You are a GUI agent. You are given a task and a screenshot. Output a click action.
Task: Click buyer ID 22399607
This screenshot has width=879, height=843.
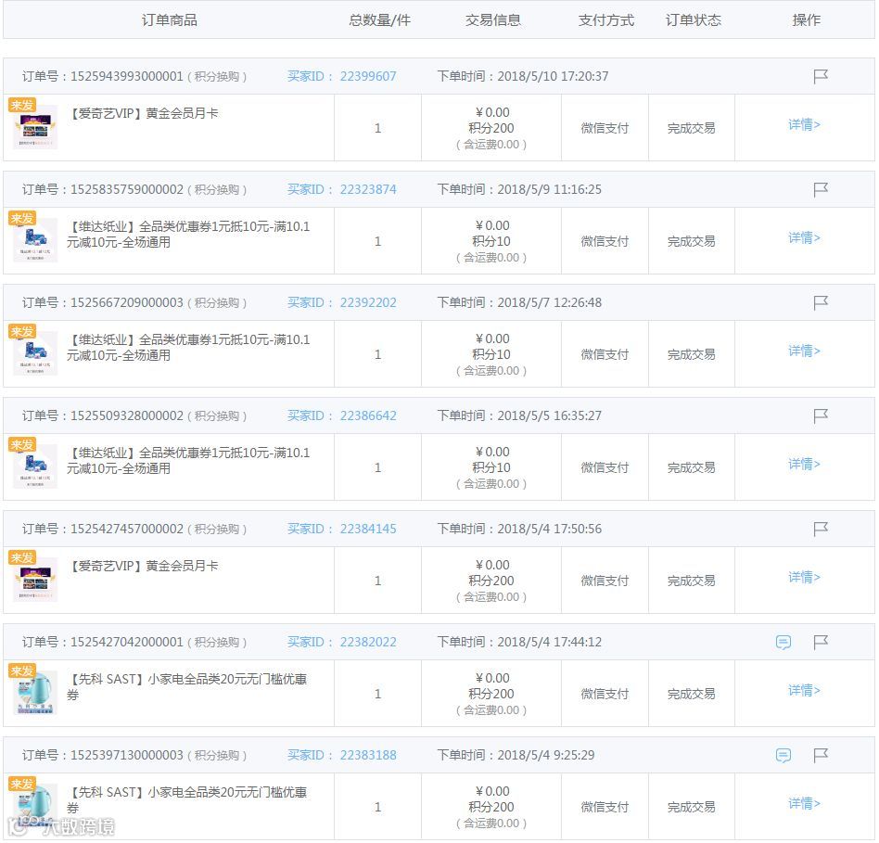[x=368, y=76]
